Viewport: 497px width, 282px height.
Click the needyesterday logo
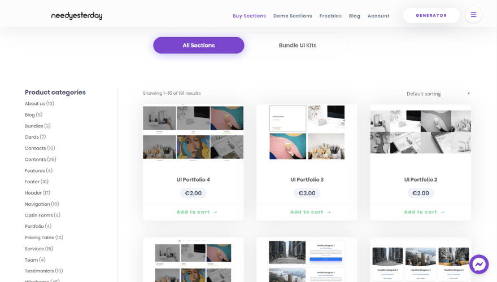point(77,16)
